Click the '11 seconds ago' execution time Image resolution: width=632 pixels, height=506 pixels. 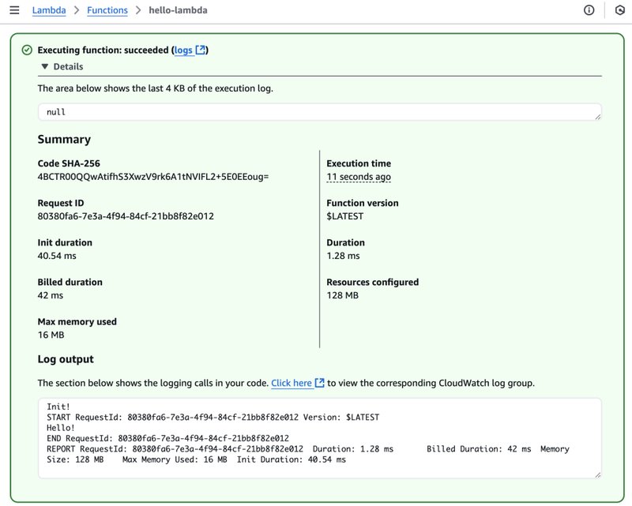coord(359,177)
